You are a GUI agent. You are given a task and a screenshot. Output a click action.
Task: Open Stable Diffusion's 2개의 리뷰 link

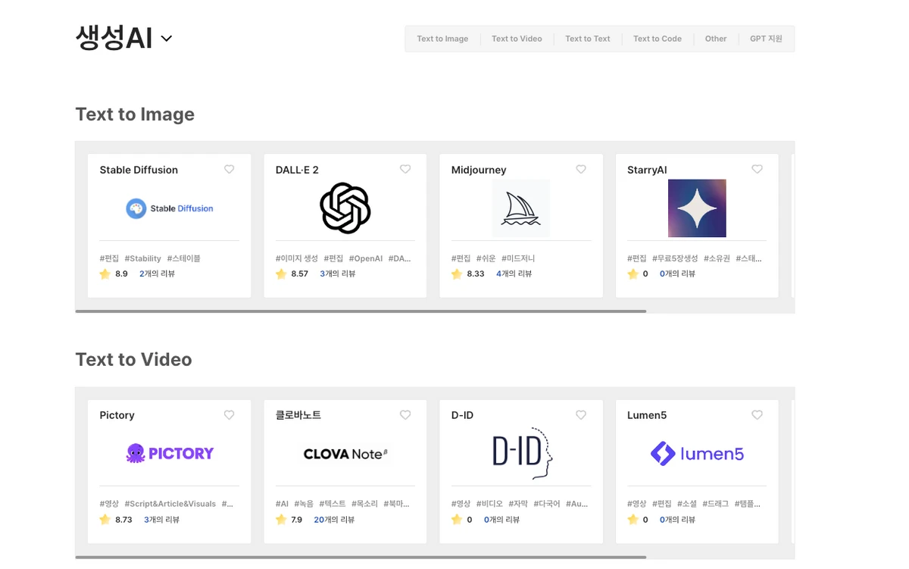click(157, 274)
